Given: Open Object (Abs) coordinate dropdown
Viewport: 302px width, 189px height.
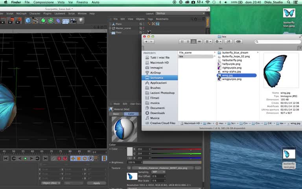Looking at the screenshot, I should (51, 183).
